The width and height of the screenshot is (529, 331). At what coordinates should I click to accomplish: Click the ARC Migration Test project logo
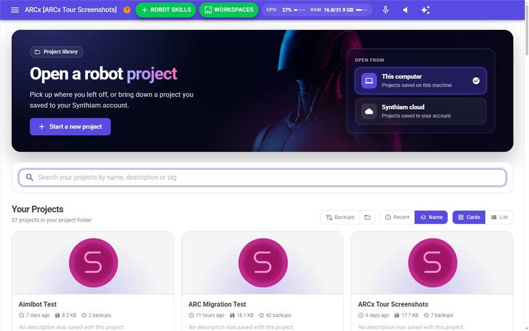click(x=263, y=263)
